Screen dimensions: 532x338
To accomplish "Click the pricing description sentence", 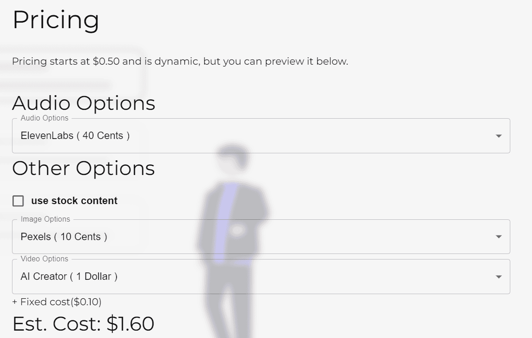I will tap(181, 61).
